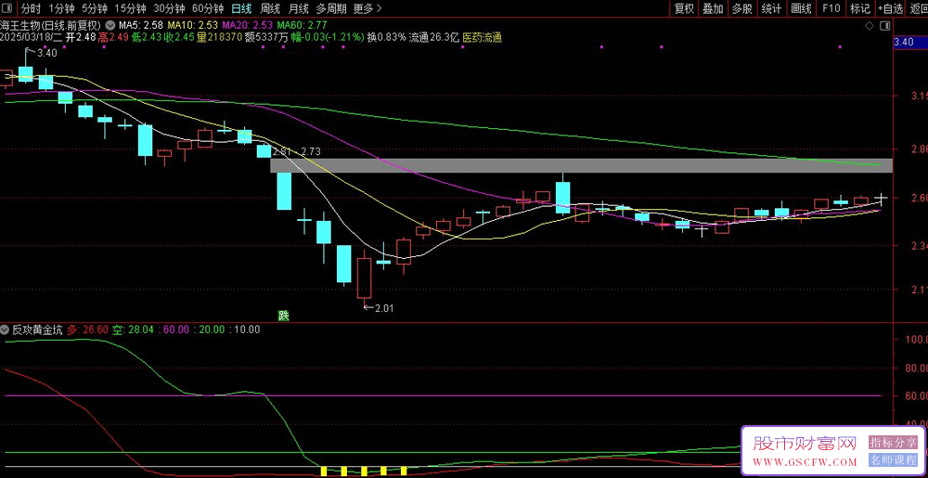Open the 多股 multi-stock view

(x=742, y=8)
